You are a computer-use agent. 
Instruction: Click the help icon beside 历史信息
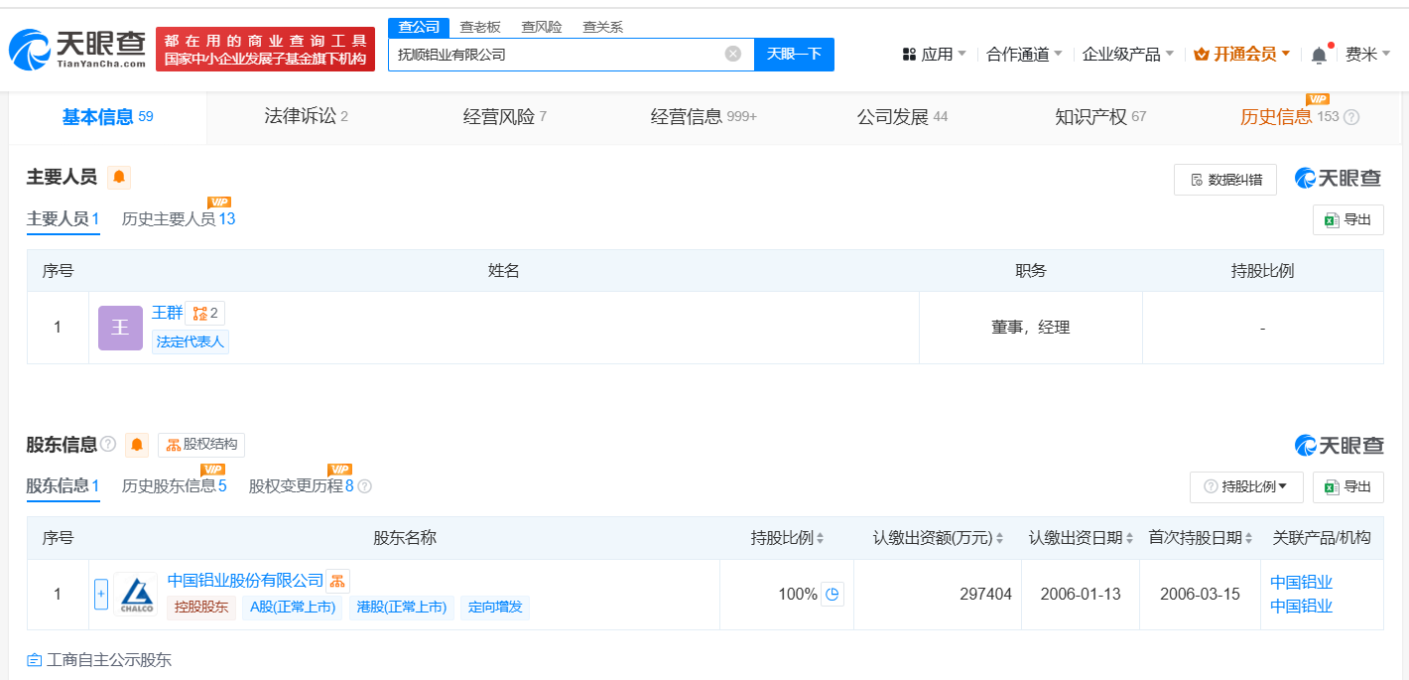[1351, 117]
